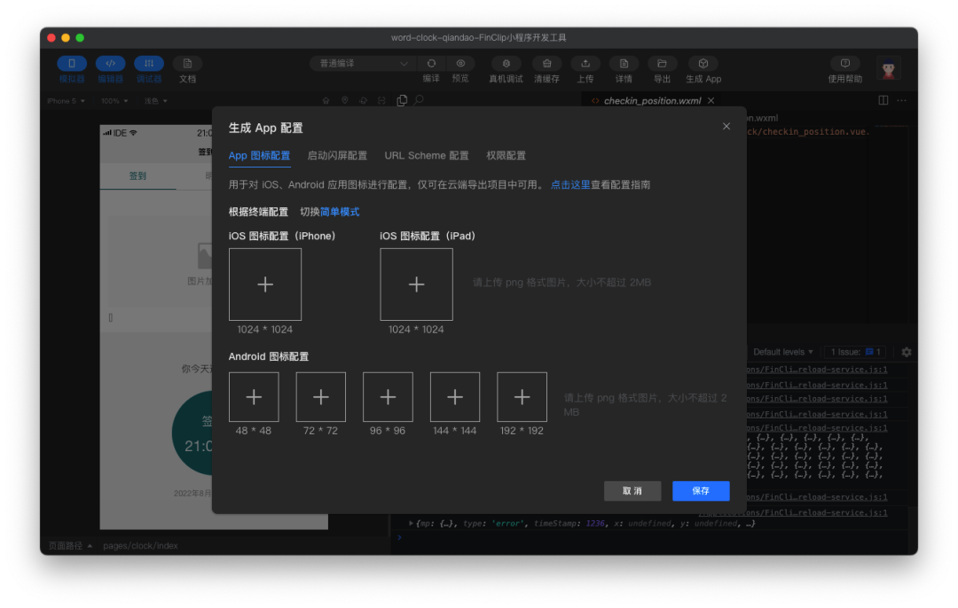Click the 保存 save button
Image resolution: width=958 pixels, height=608 pixels.
point(701,490)
